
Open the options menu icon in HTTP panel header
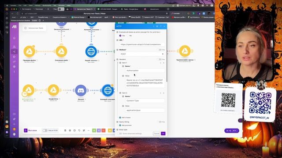pyautogui.click(x=154, y=26)
